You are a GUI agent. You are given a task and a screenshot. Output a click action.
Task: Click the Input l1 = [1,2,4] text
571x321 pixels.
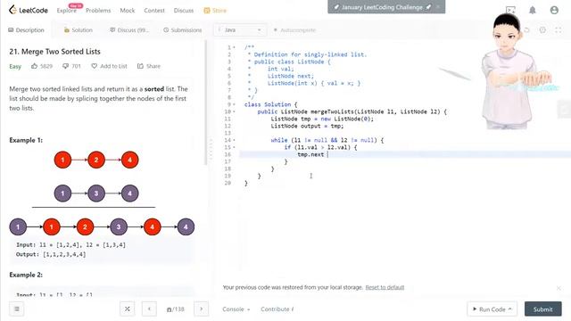coord(70,245)
